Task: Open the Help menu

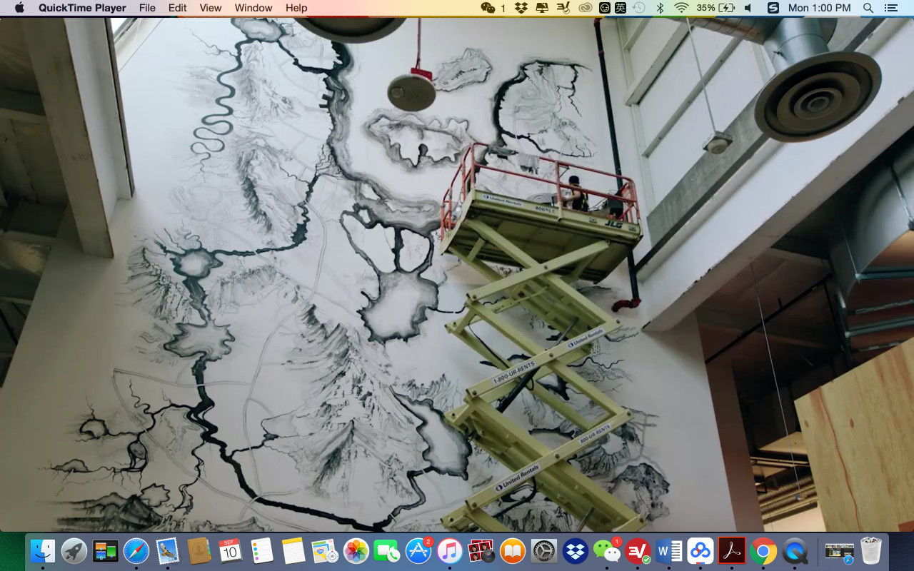Action: coord(296,8)
